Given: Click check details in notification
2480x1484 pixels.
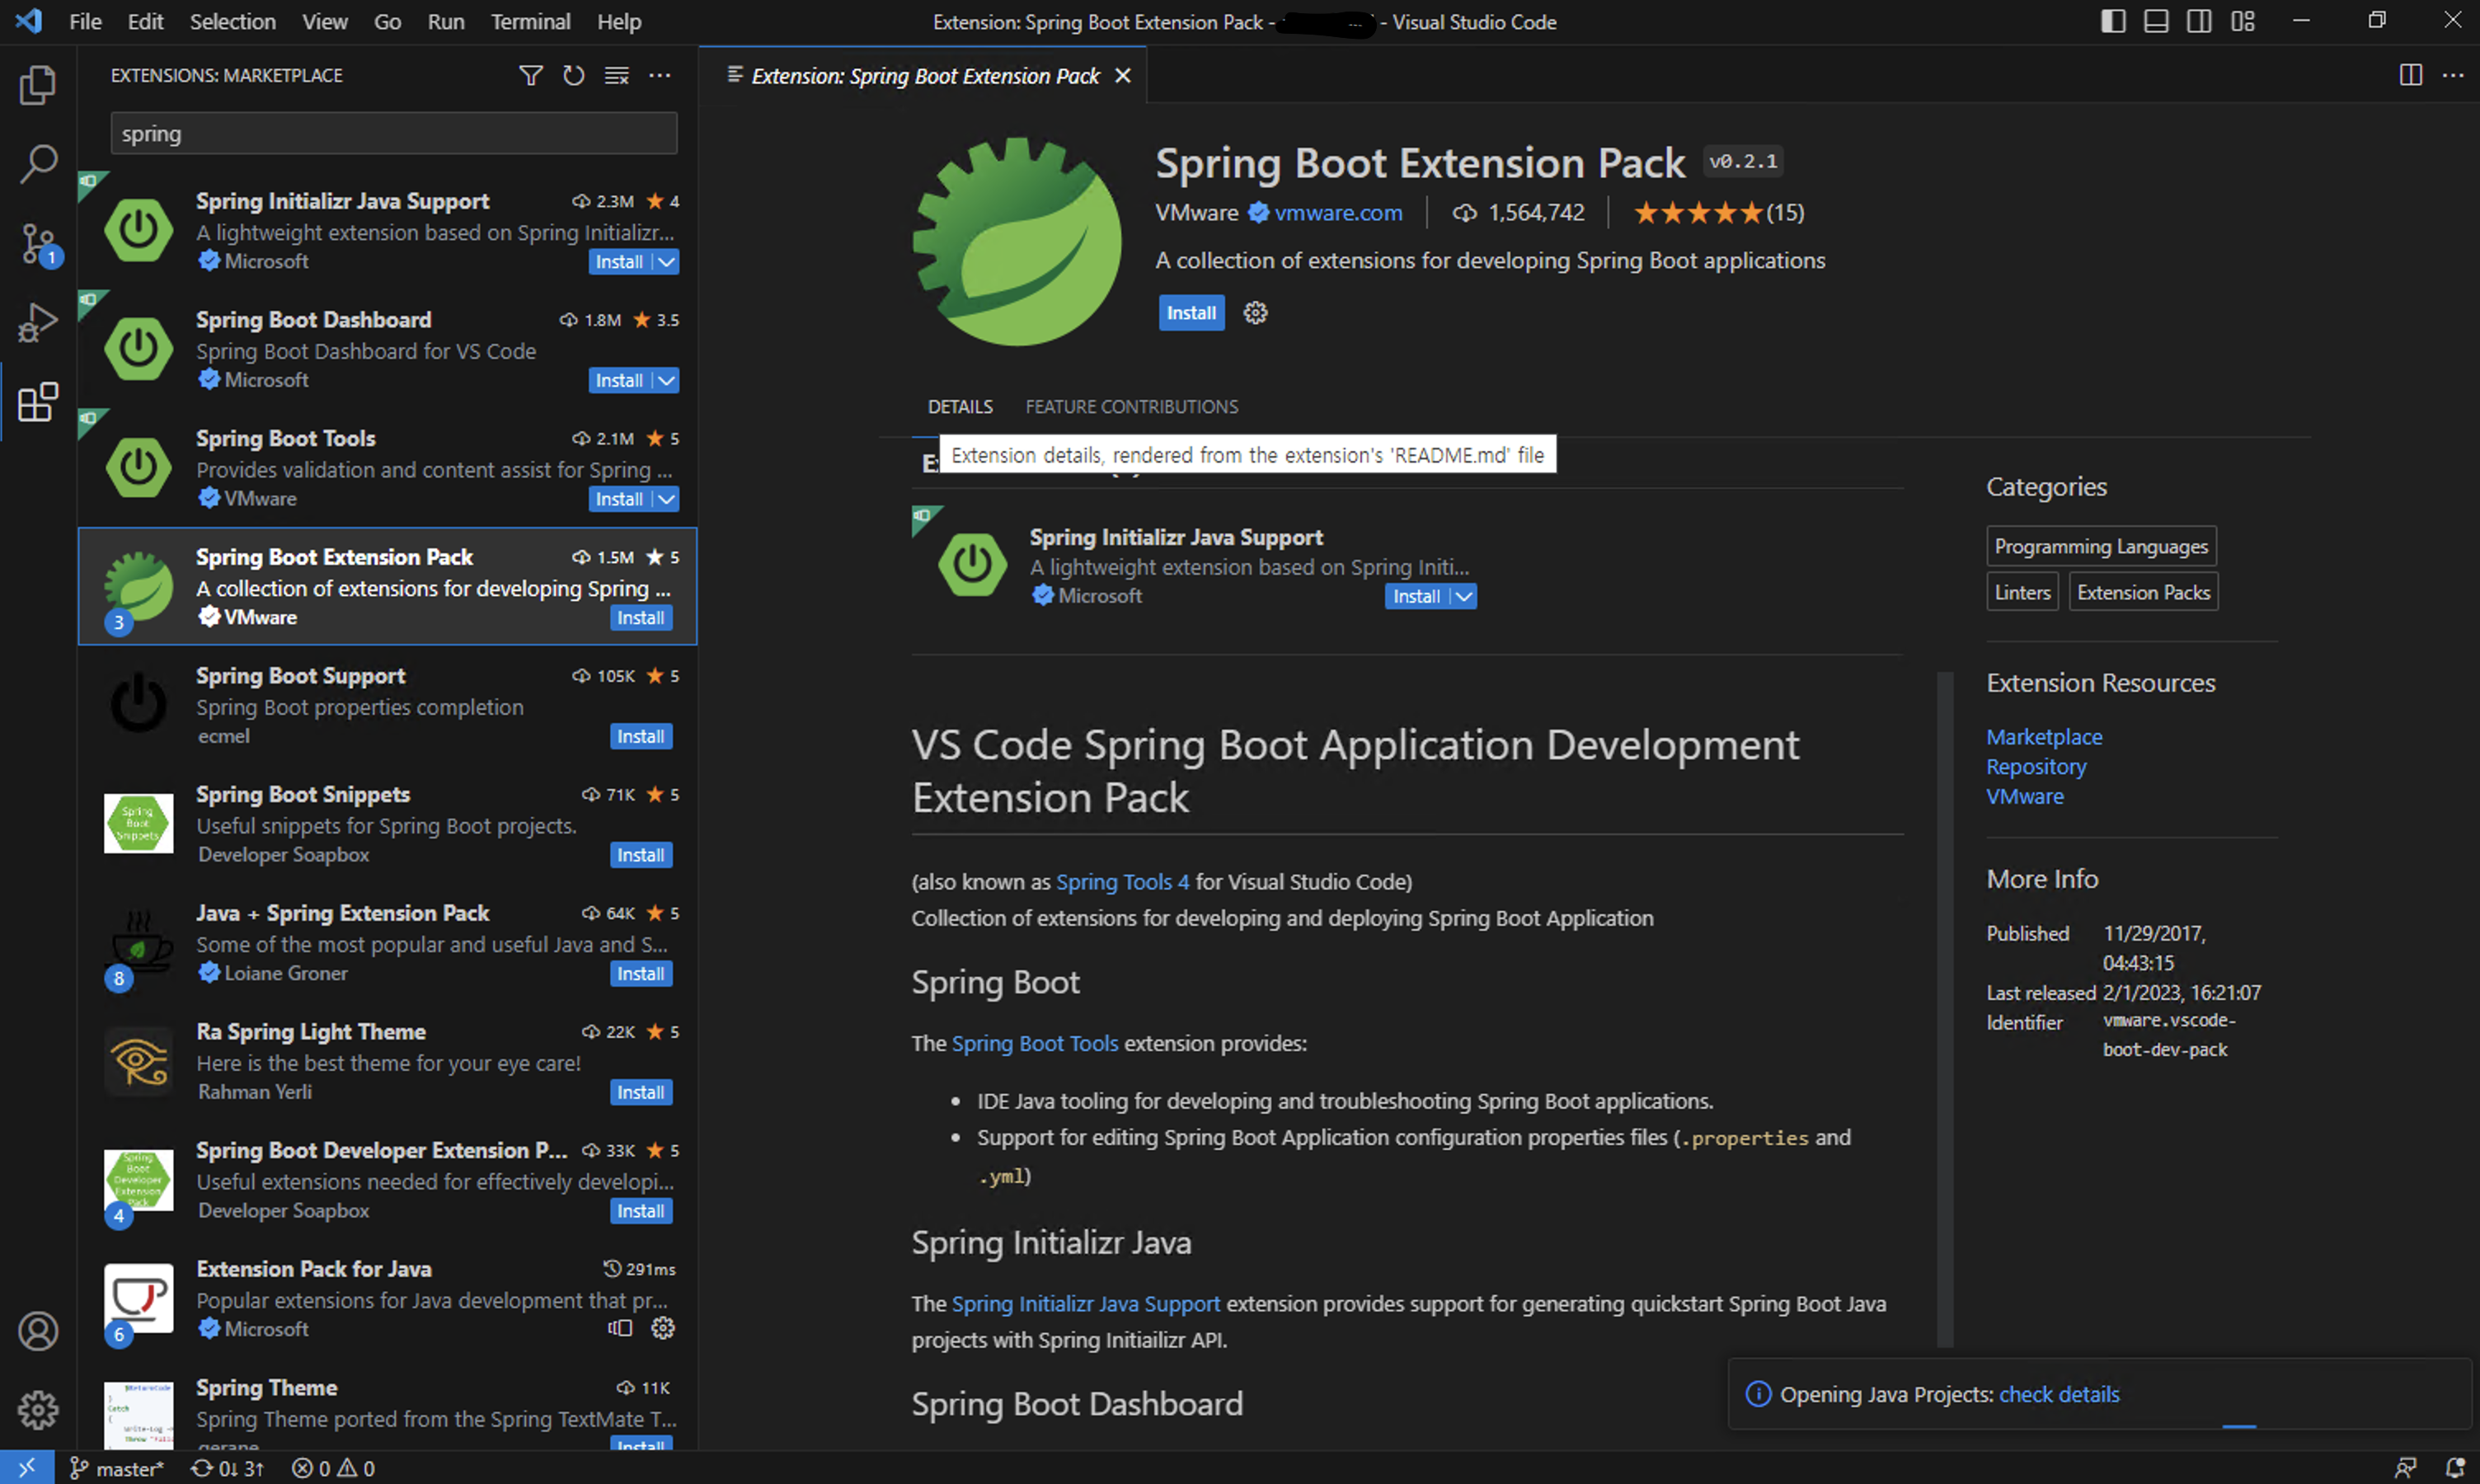Looking at the screenshot, I should [x=2059, y=1394].
